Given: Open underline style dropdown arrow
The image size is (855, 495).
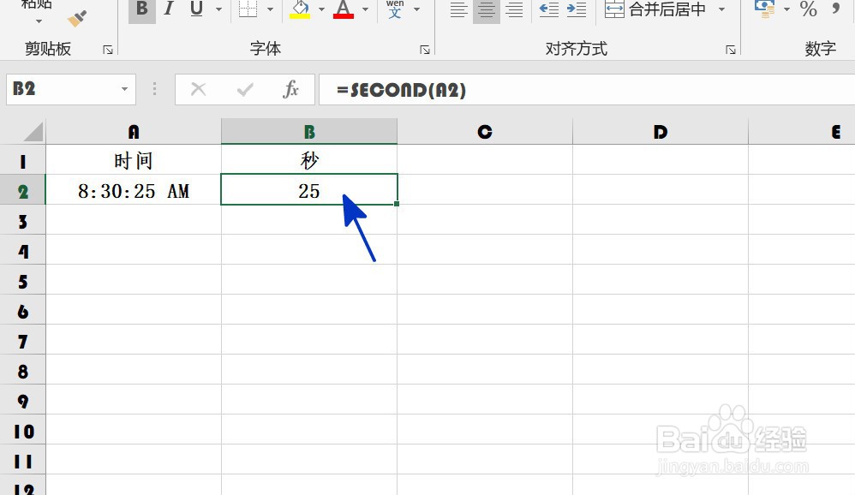Looking at the screenshot, I should 219,9.
